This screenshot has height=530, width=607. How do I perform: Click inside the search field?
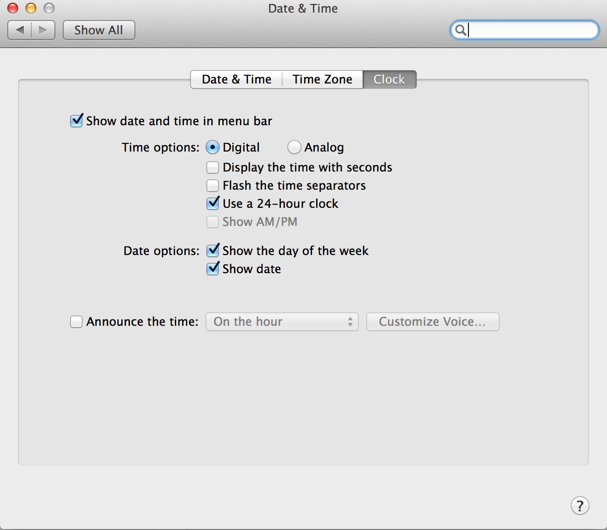coord(522,30)
